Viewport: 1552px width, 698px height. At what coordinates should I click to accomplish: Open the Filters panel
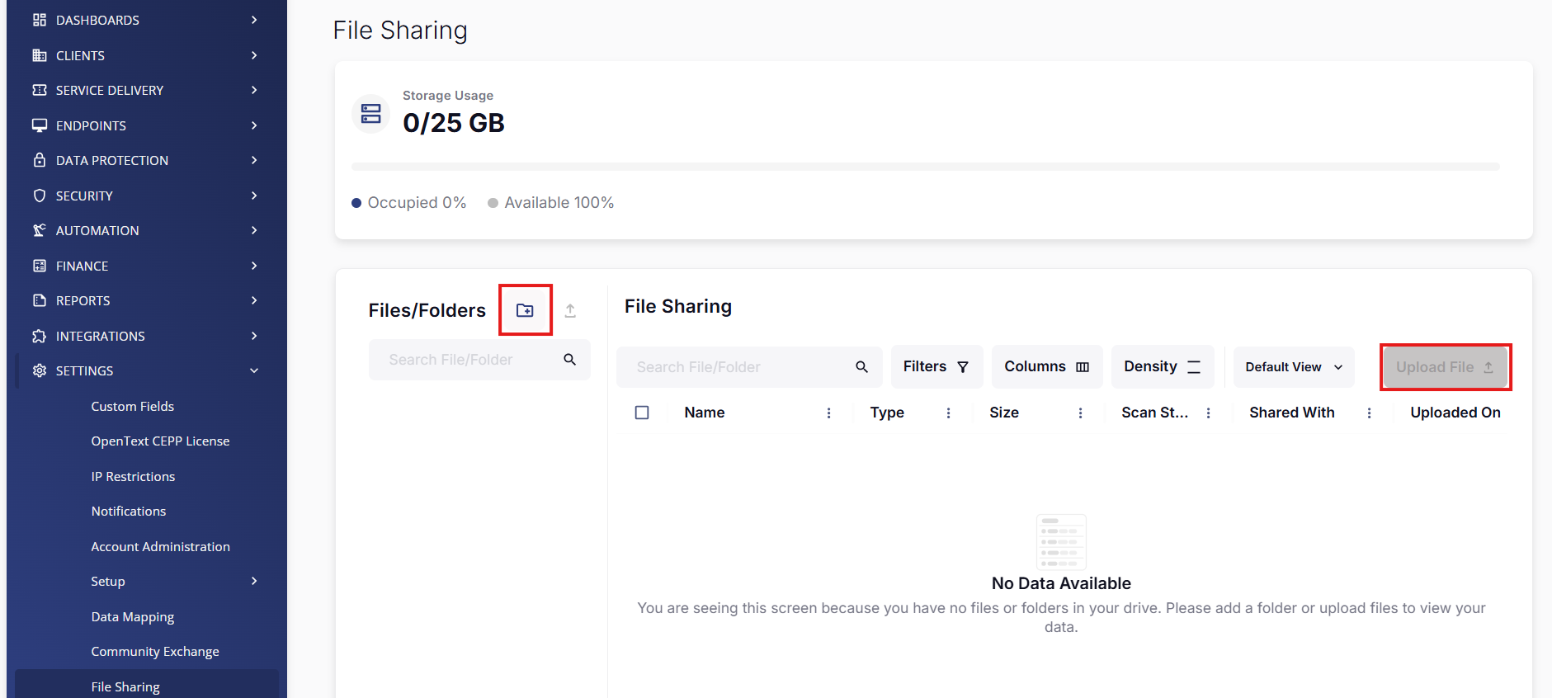936,366
